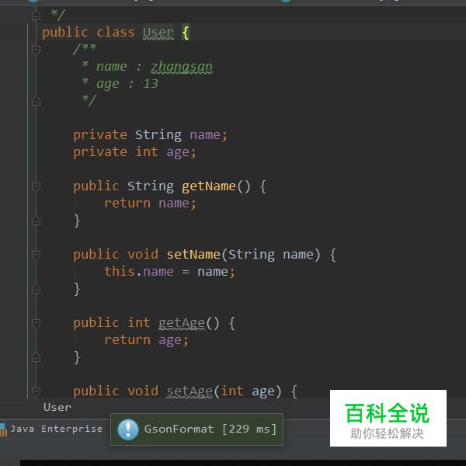Collapse the getName() method fold marker

pos(36,186)
